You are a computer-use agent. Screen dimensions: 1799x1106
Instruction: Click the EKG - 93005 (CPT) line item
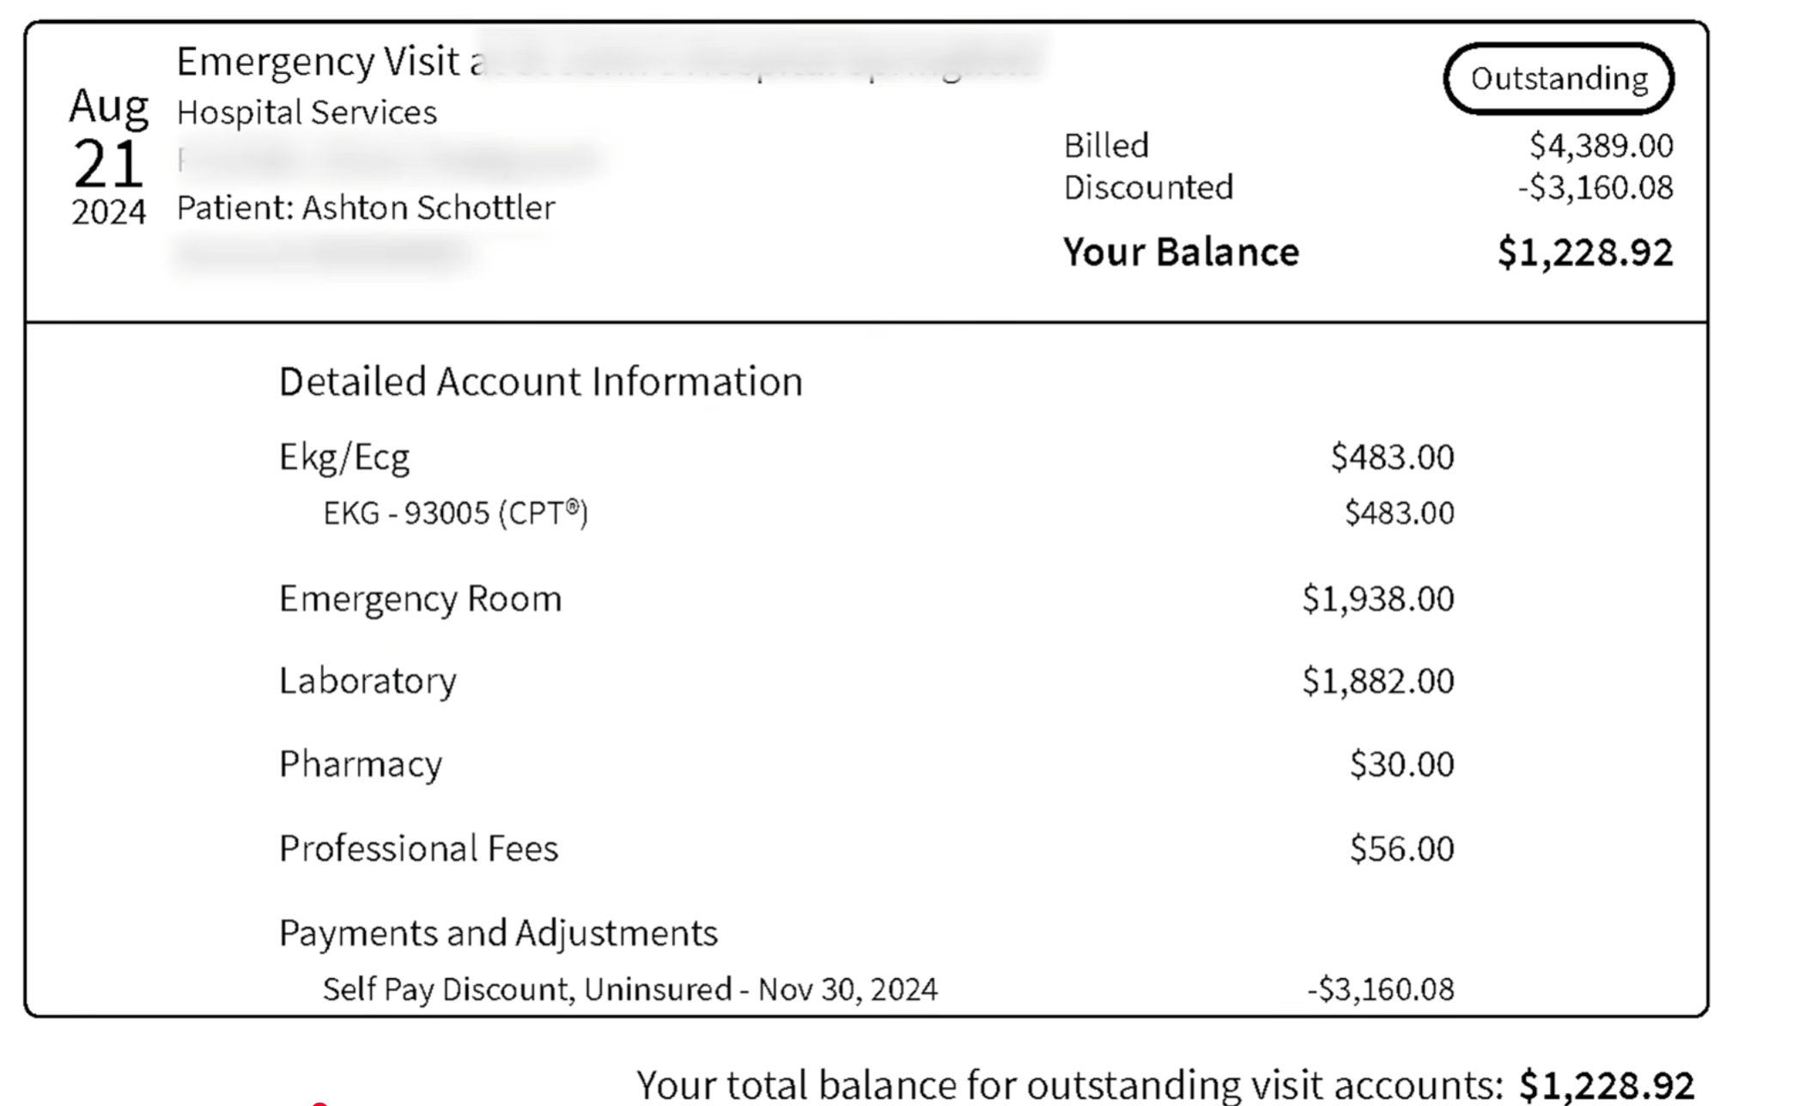889,513
